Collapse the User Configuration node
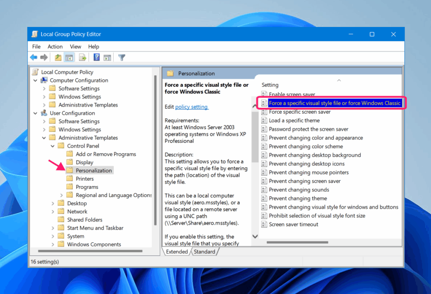 [35, 113]
